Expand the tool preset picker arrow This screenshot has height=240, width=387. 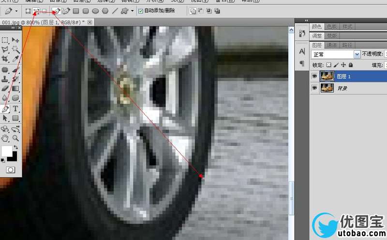[x=16, y=11]
